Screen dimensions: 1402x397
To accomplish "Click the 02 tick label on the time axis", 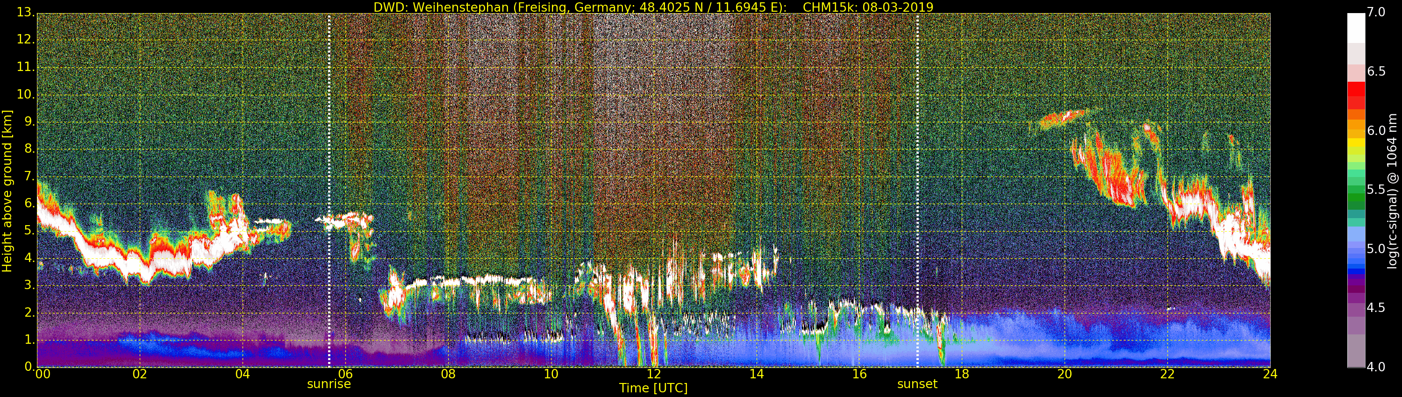I will 140,374.
